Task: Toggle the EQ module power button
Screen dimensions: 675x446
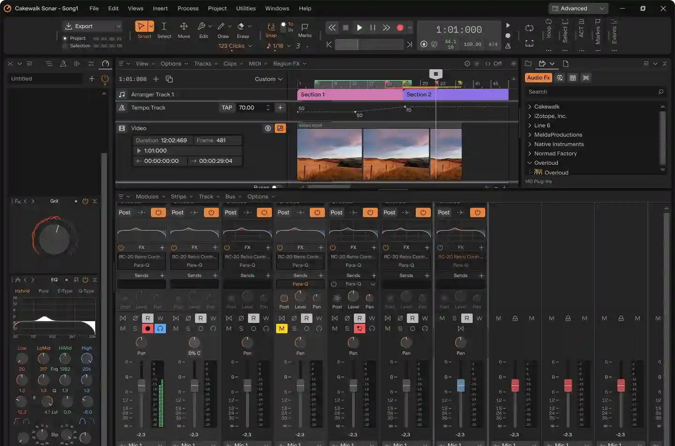Action: [x=85, y=280]
